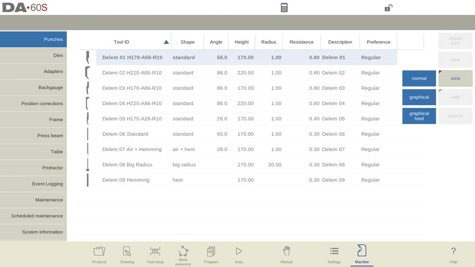Open the Backgauge tab
The image size is (475, 267).
tap(33, 87)
